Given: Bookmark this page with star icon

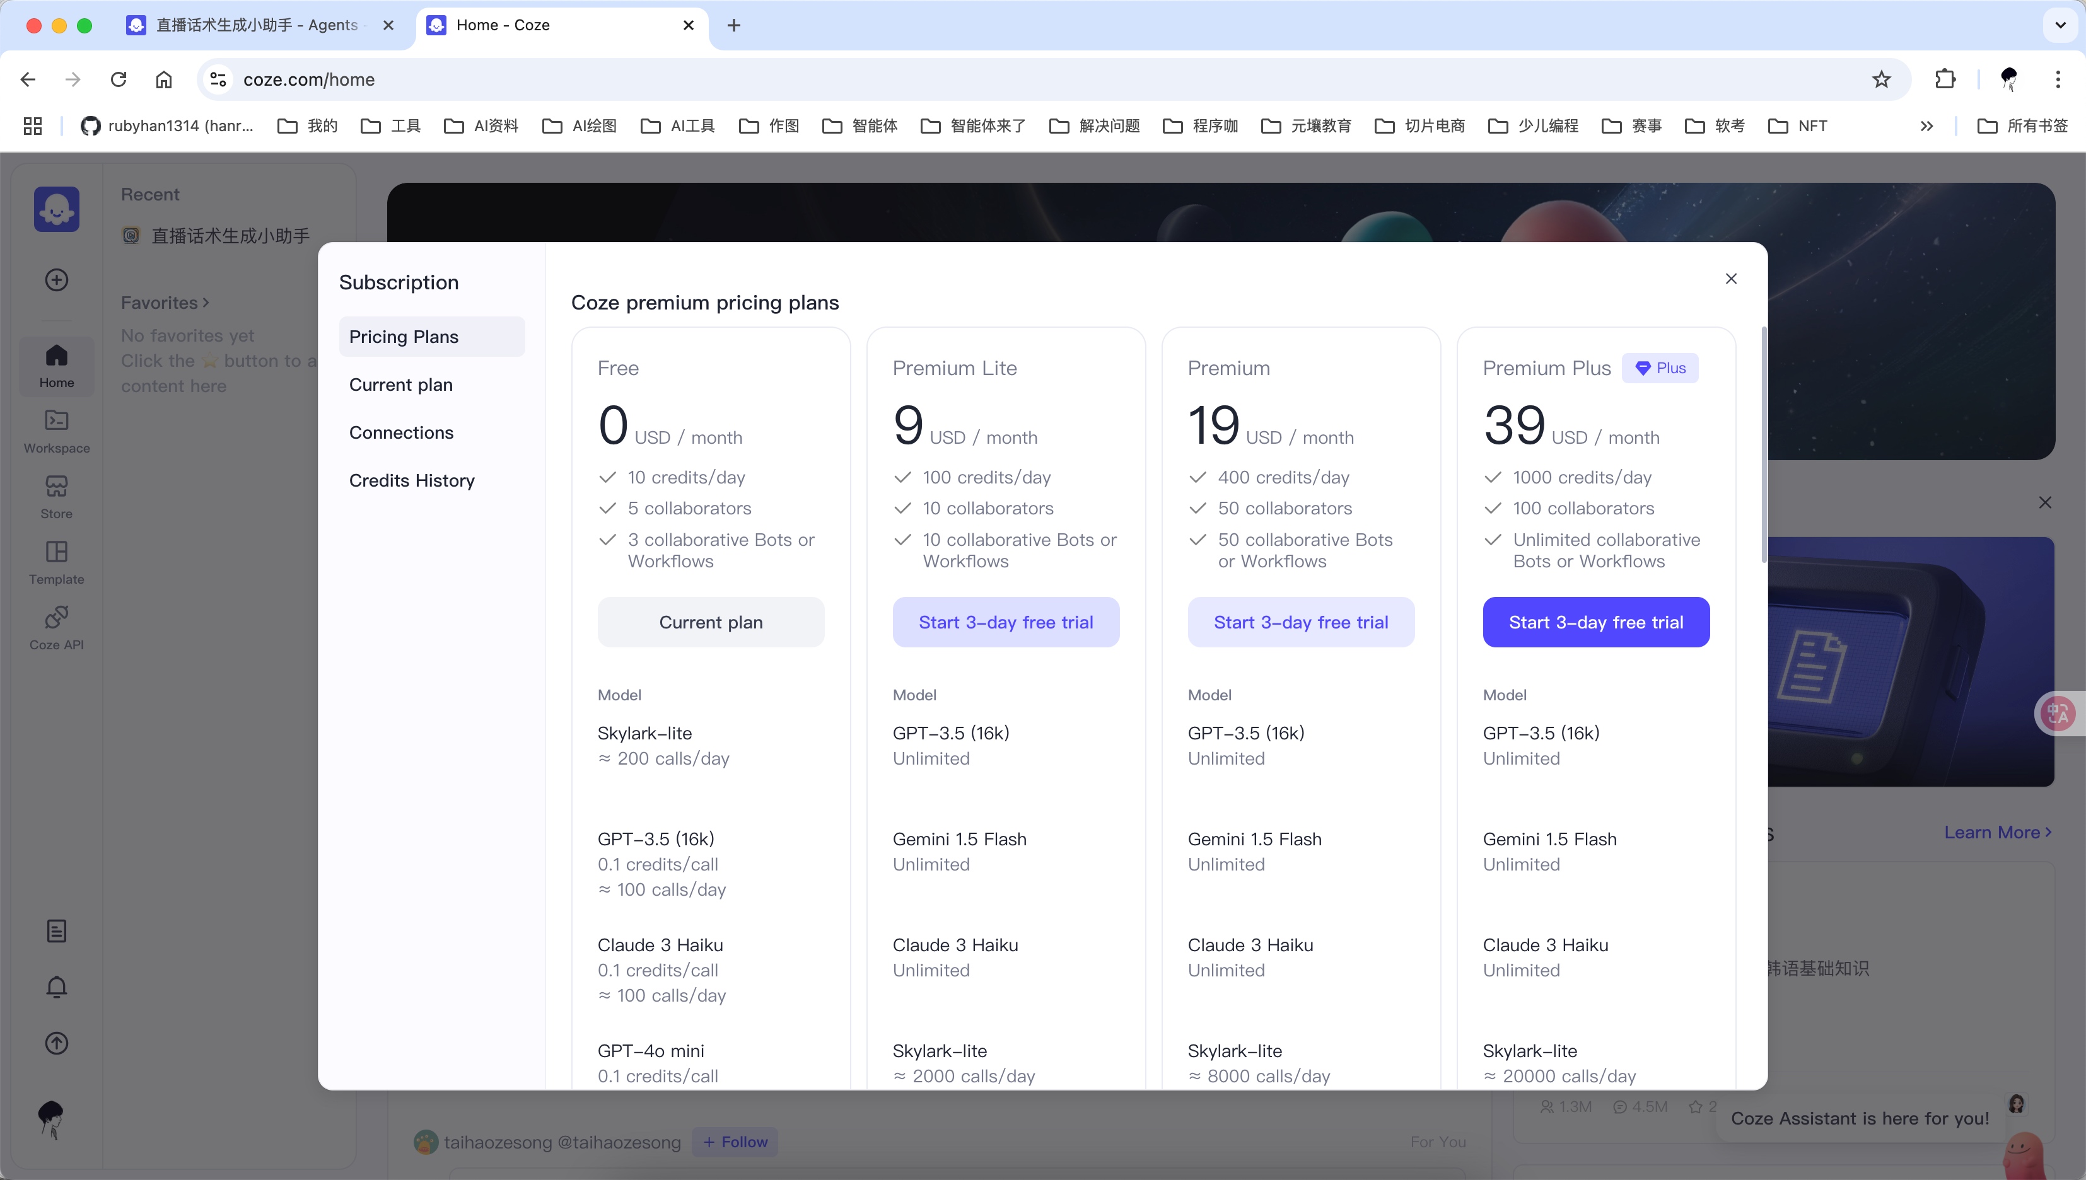Looking at the screenshot, I should click(1881, 79).
